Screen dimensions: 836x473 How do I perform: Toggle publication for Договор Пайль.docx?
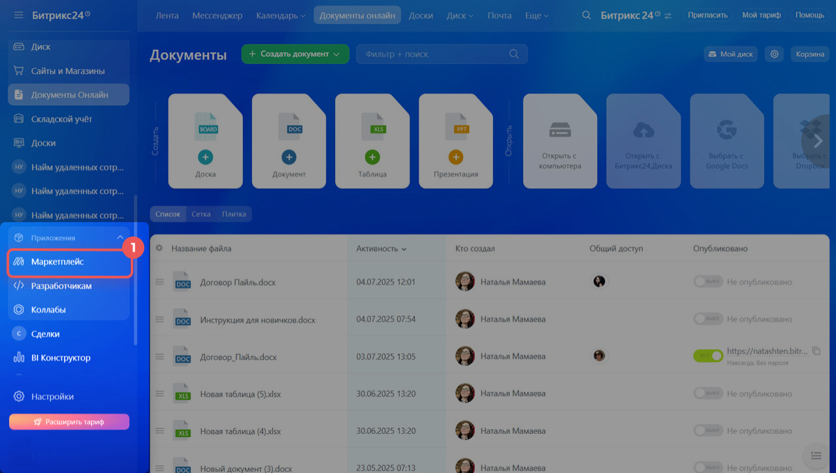coord(708,282)
